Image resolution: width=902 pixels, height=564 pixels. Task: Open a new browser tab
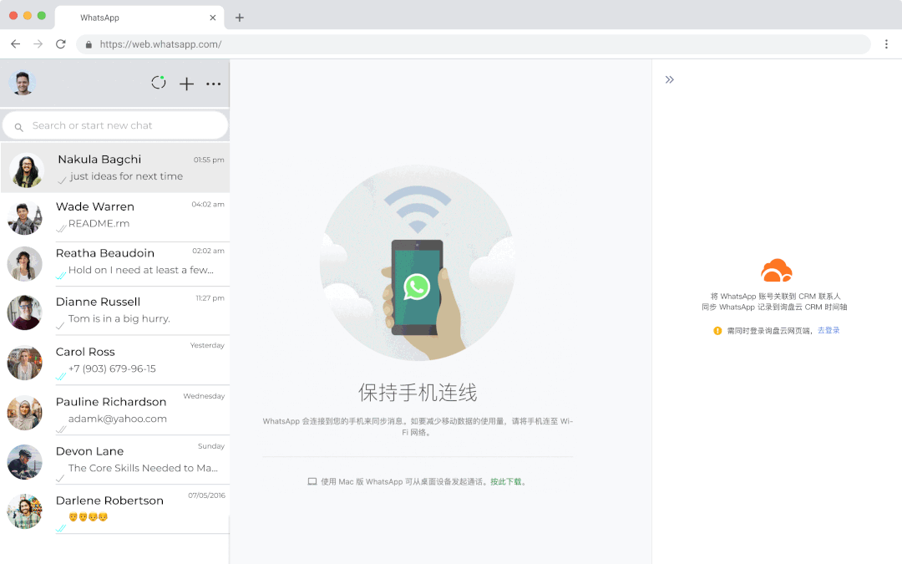[x=240, y=18]
